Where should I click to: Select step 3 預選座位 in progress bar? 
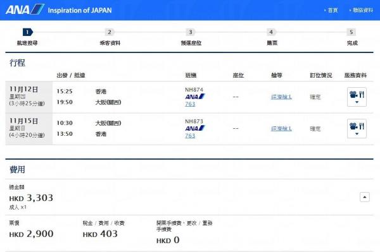[191, 37]
